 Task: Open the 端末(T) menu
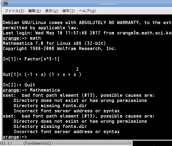pyautogui.click(x=69, y=11)
